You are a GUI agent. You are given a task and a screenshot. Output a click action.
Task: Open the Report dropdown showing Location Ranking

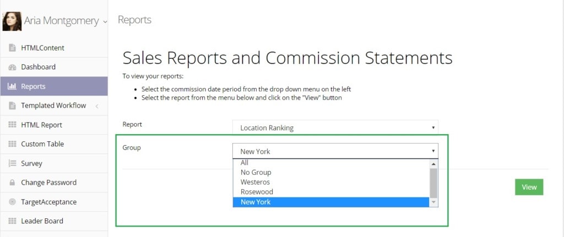[335, 128]
